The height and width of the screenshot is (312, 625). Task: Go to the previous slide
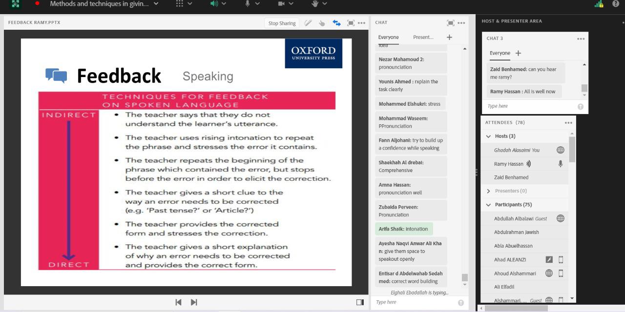coord(178,302)
